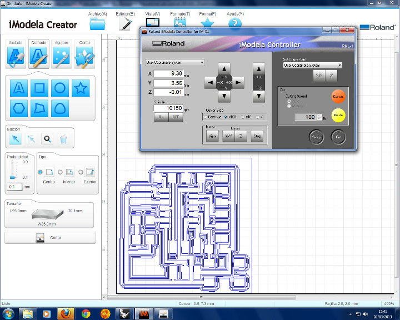Insert a circle shape

click(60, 88)
